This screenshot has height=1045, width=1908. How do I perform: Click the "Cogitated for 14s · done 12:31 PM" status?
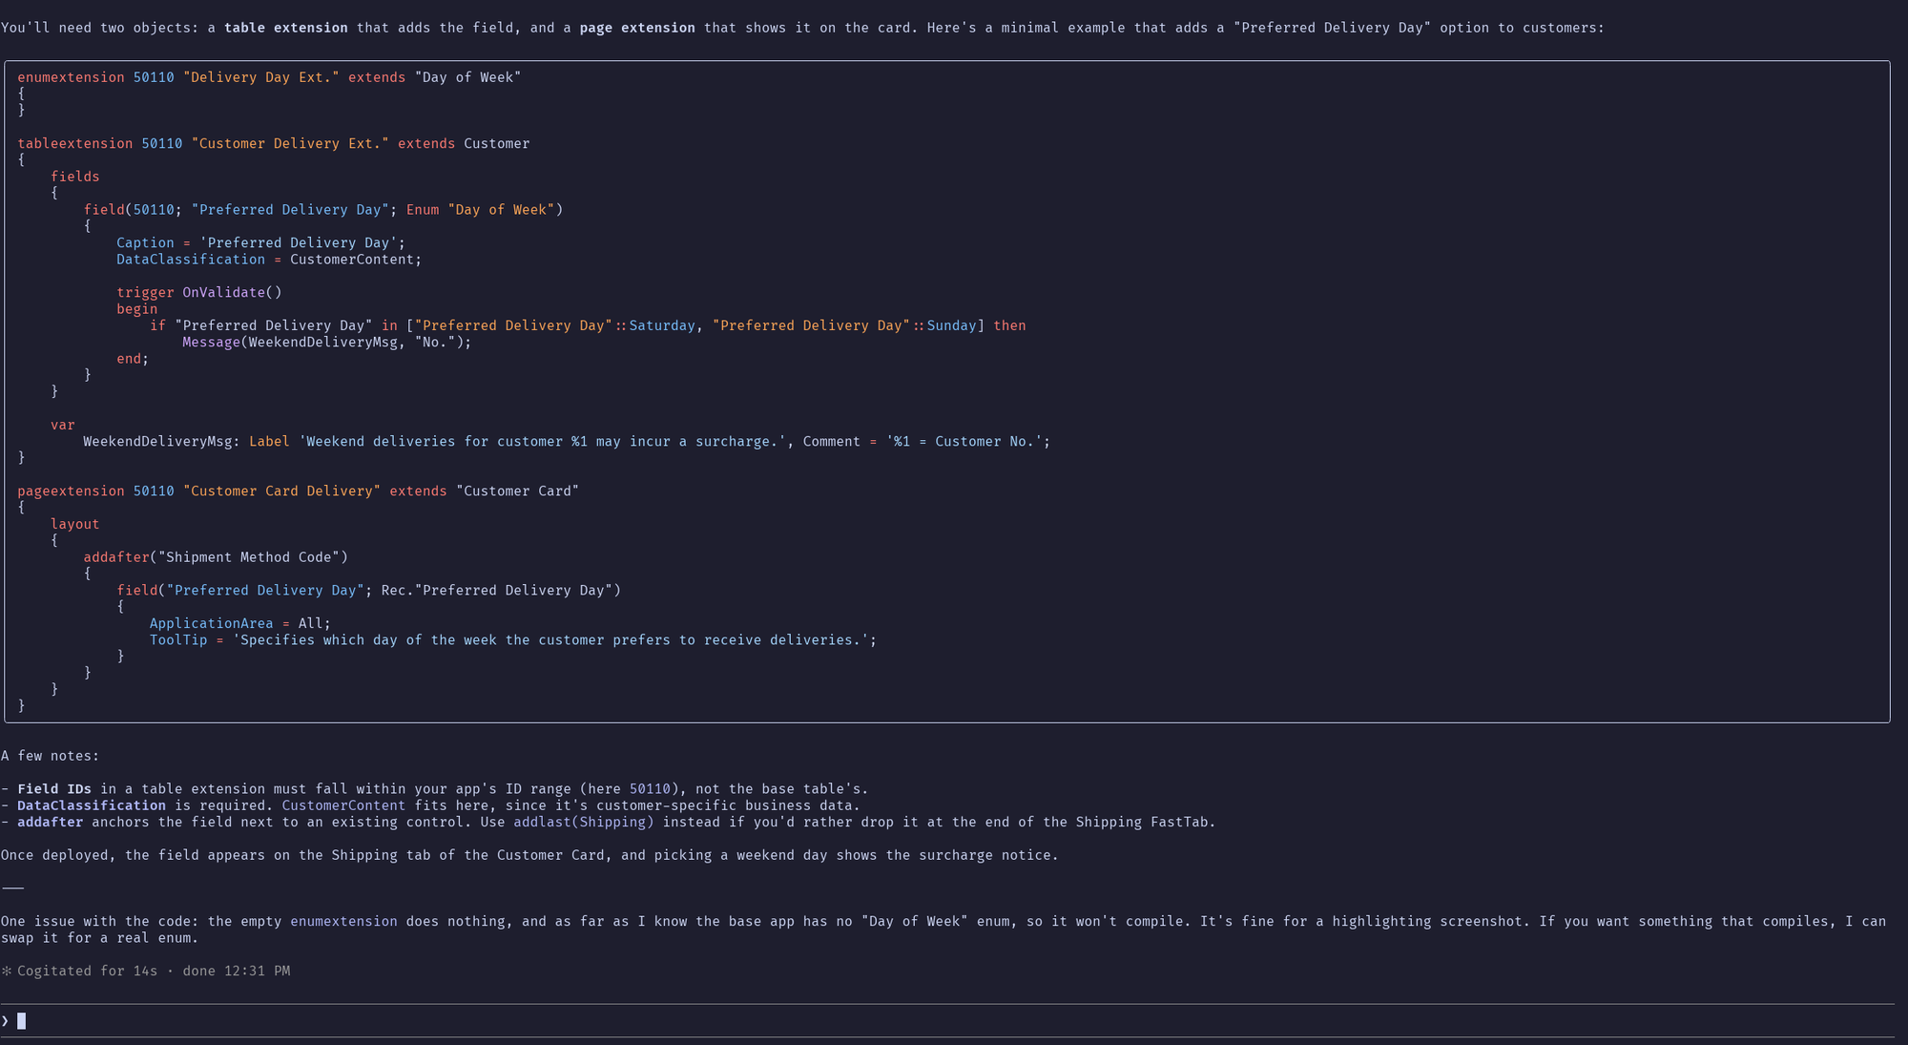coord(154,972)
